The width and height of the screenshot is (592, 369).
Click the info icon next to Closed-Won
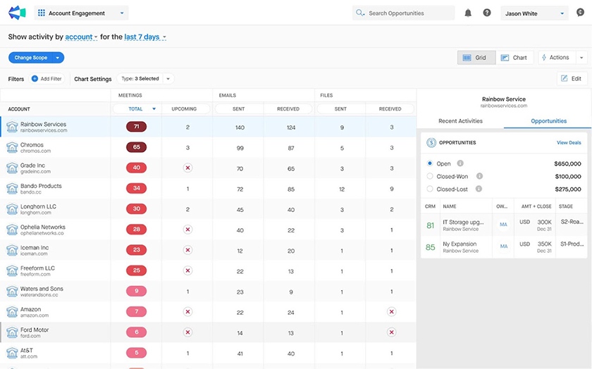pos(479,176)
